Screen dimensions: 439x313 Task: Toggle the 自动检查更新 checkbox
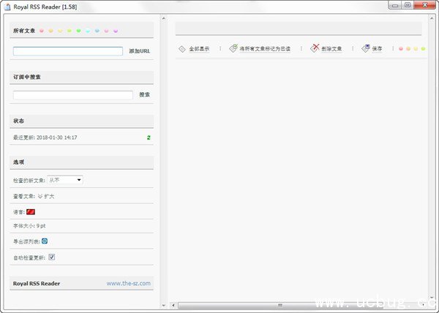tap(52, 257)
